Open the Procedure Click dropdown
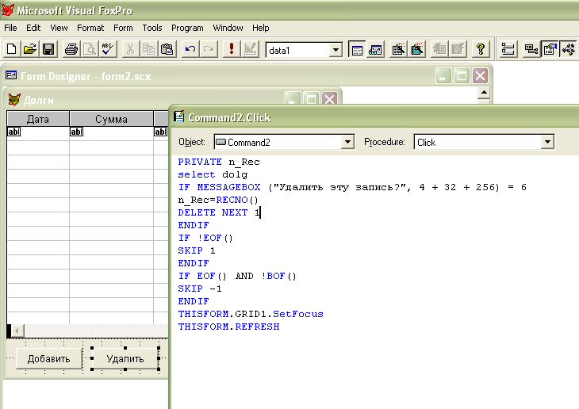 click(547, 143)
